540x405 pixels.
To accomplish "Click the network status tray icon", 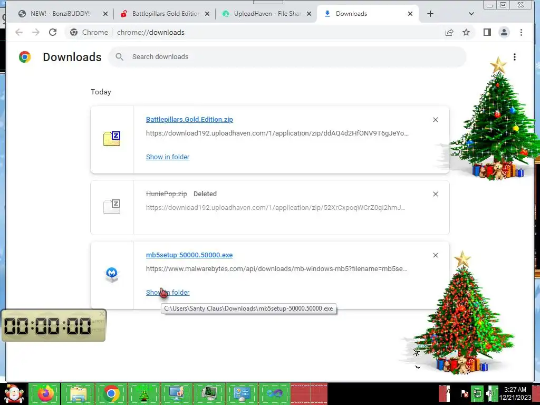I will pyautogui.click(x=477, y=393).
